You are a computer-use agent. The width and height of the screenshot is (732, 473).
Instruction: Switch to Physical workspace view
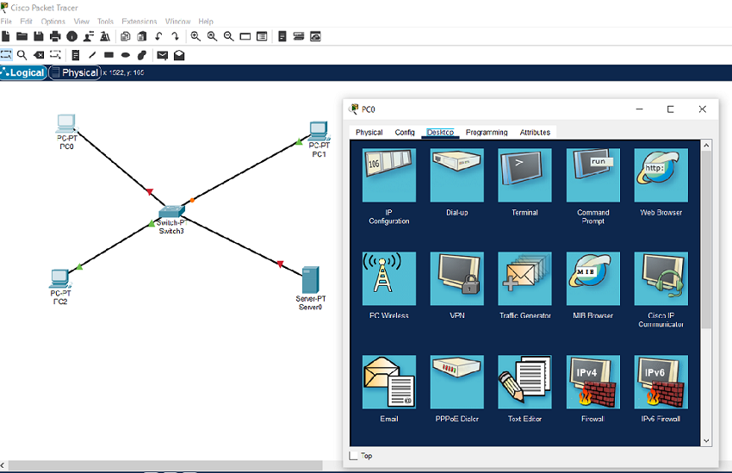click(x=75, y=73)
